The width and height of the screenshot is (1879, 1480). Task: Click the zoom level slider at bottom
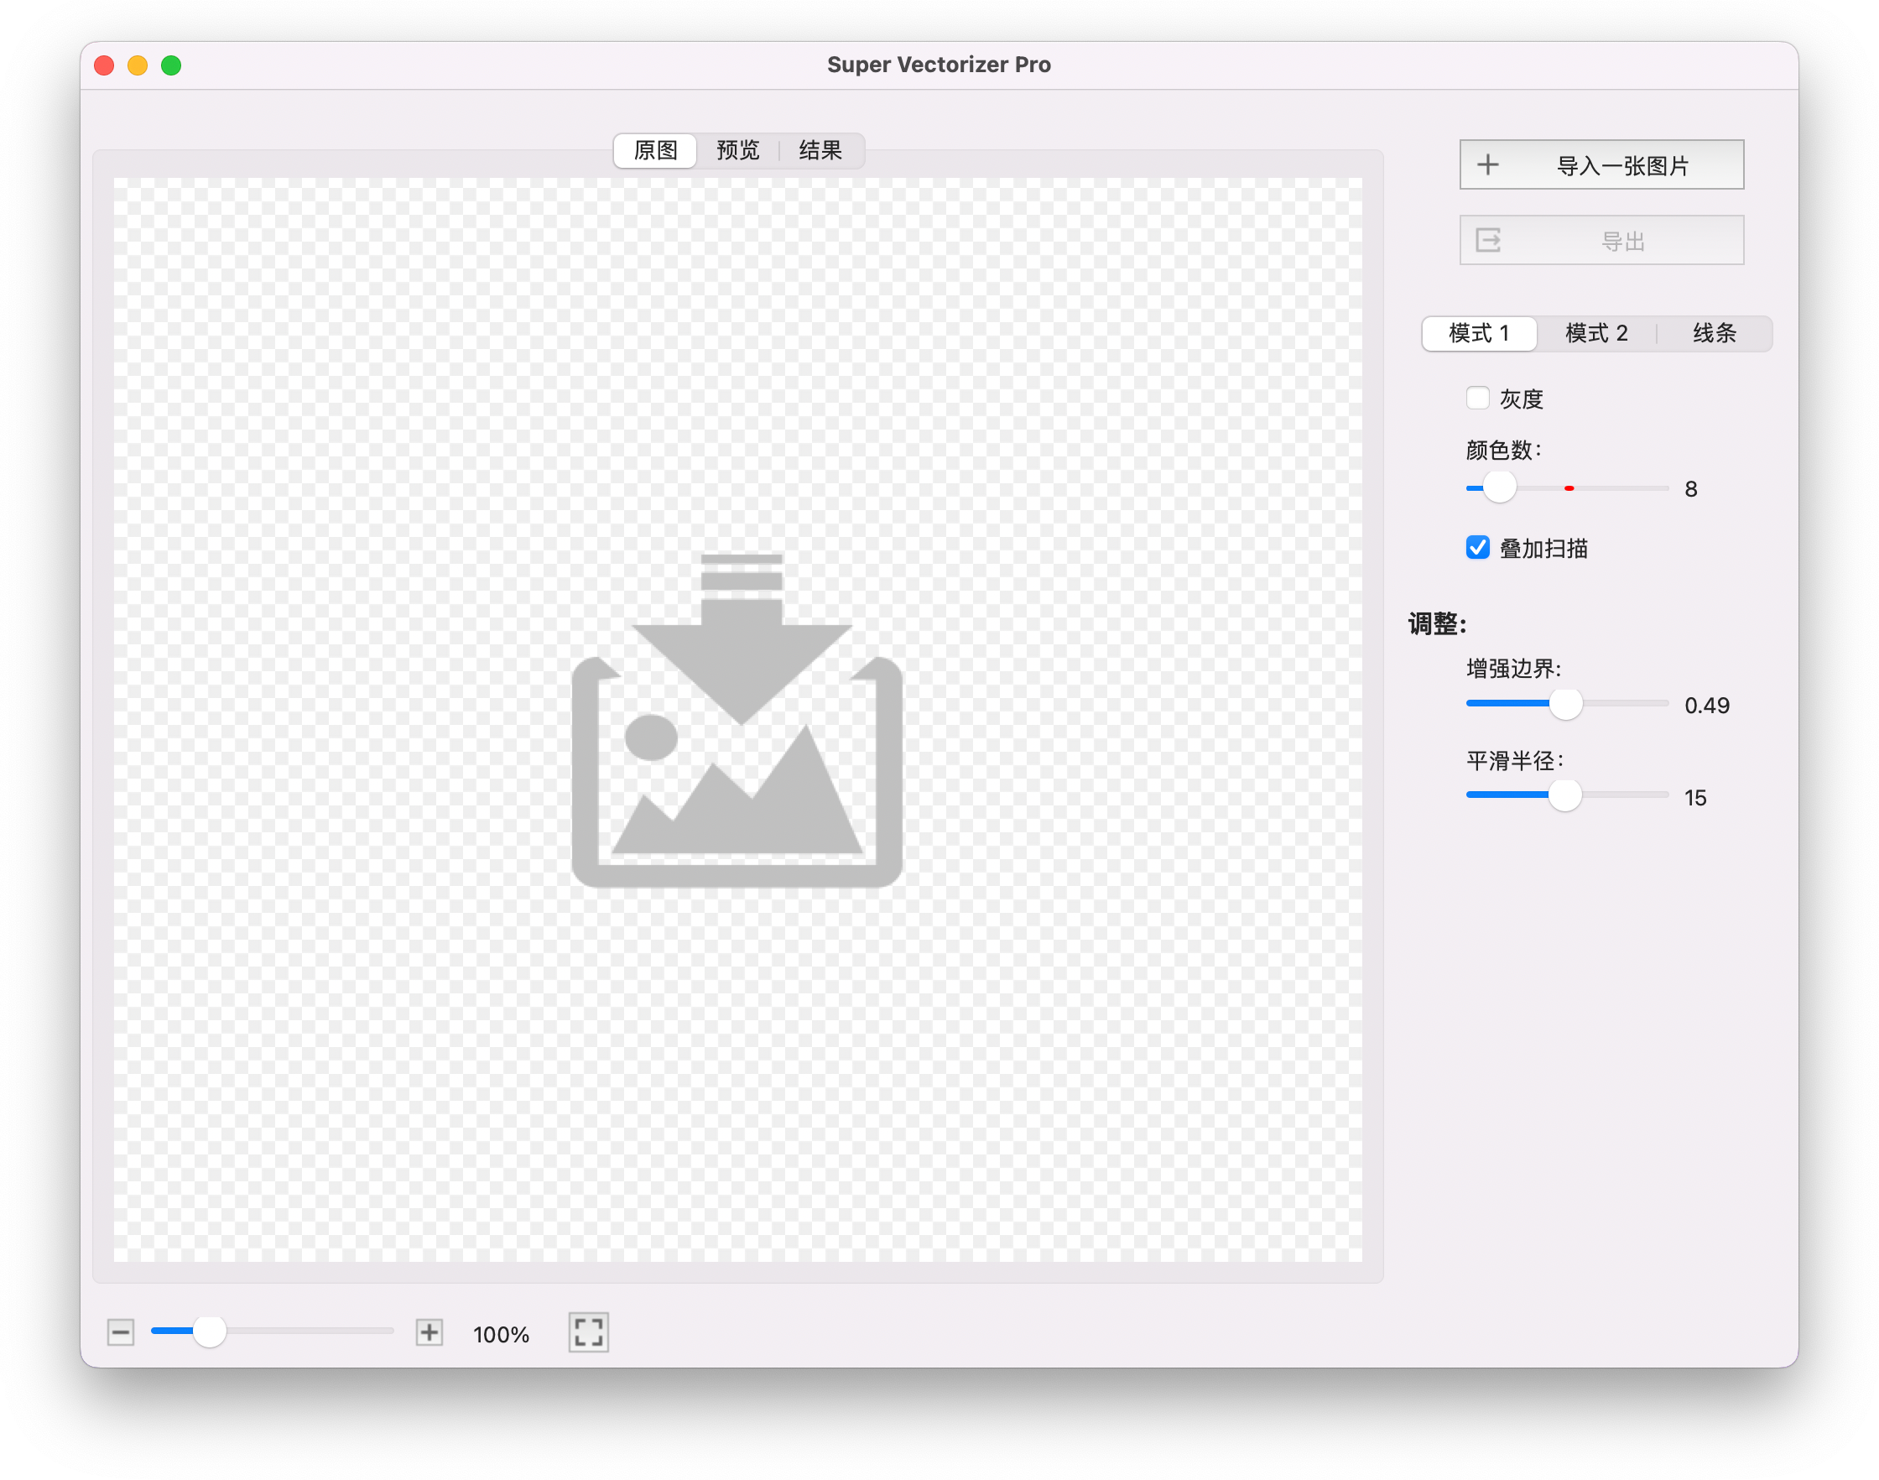pyautogui.click(x=272, y=1331)
